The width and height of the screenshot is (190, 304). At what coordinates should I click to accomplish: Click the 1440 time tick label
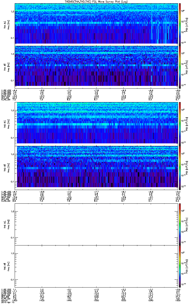(69, 301)
